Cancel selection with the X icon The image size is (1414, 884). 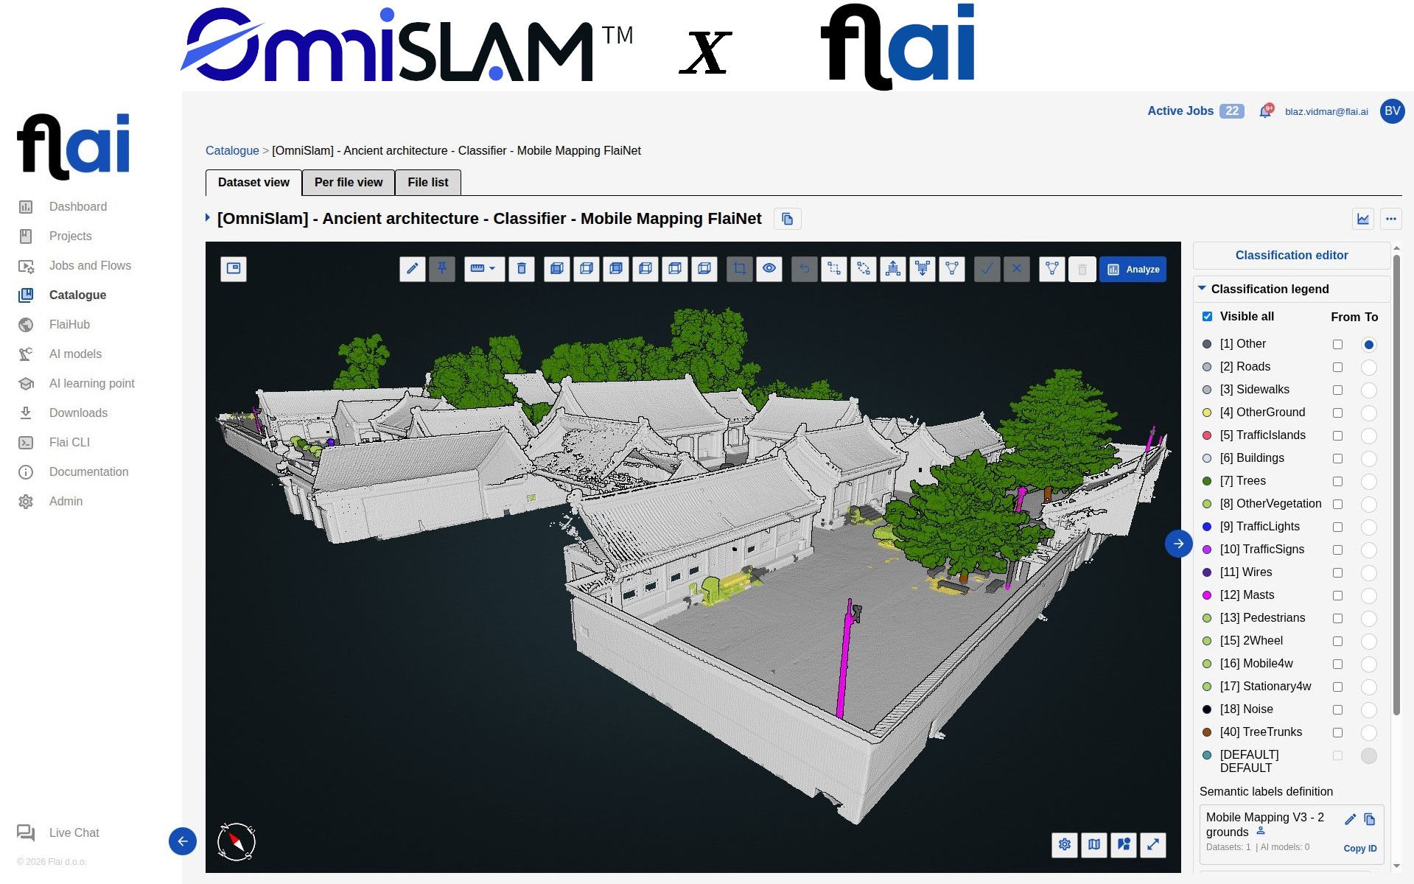tap(1017, 269)
